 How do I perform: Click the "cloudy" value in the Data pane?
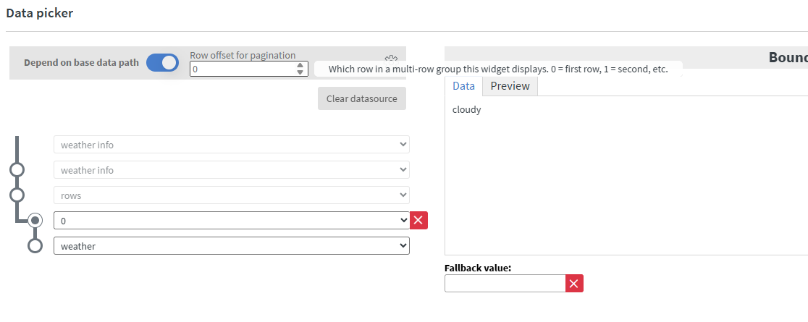[x=467, y=110]
